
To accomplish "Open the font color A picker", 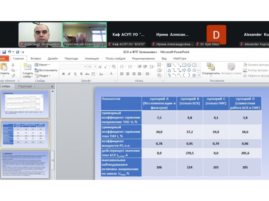I will point(111,74).
